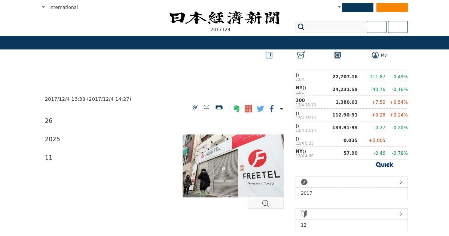Click the clip/save article icon
The width and height of the screenshot is (449, 236).
[195, 107]
